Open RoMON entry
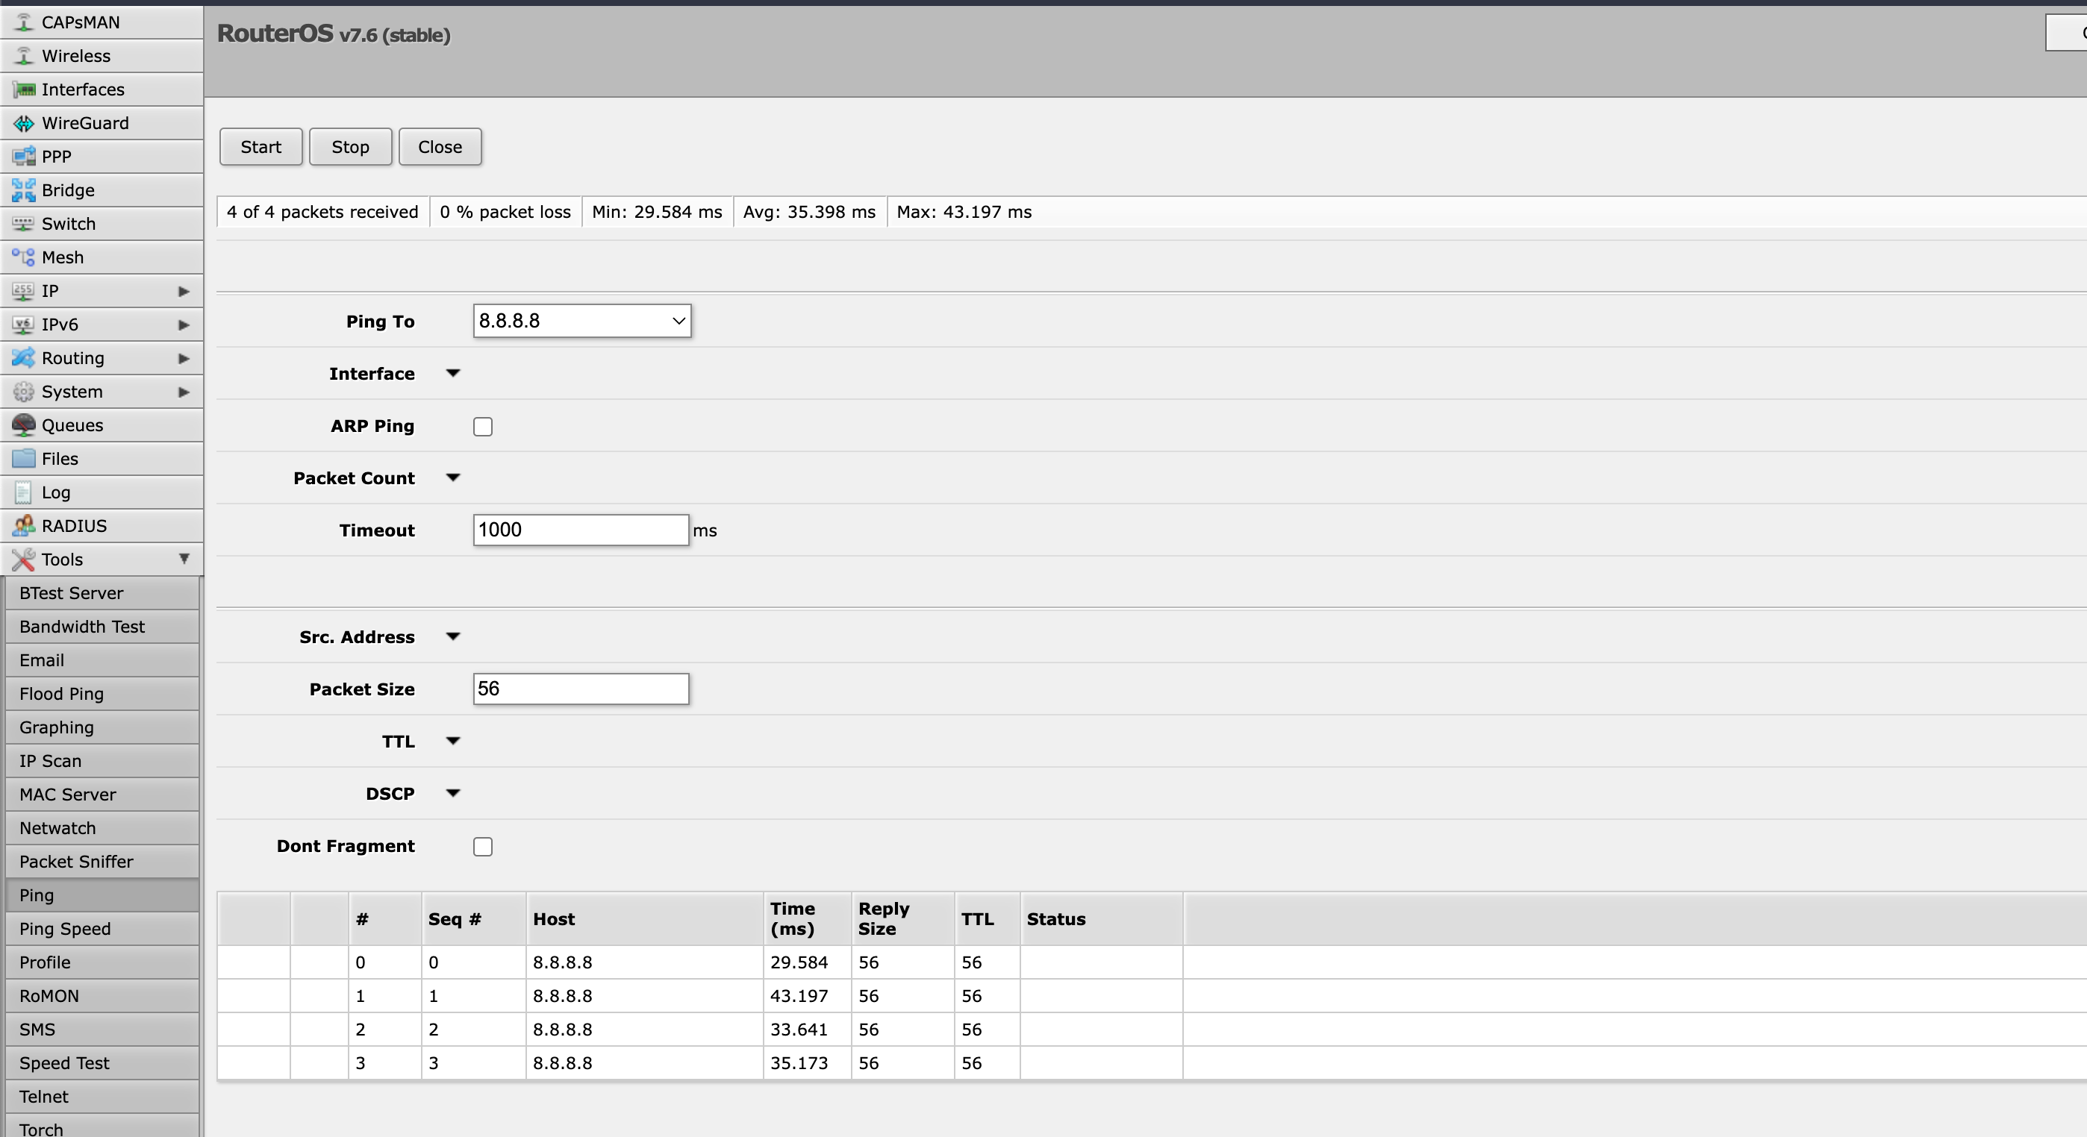 coord(102,997)
